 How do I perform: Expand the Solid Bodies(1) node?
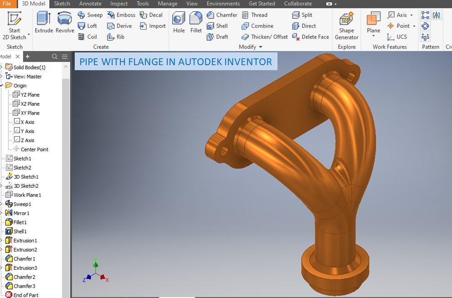[x=1, y=67]
